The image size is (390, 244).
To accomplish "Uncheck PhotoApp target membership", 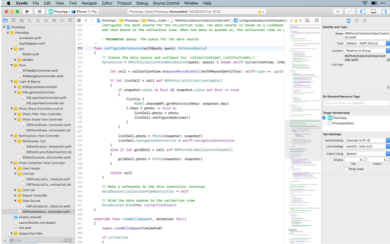I will (x=324, y=118).
